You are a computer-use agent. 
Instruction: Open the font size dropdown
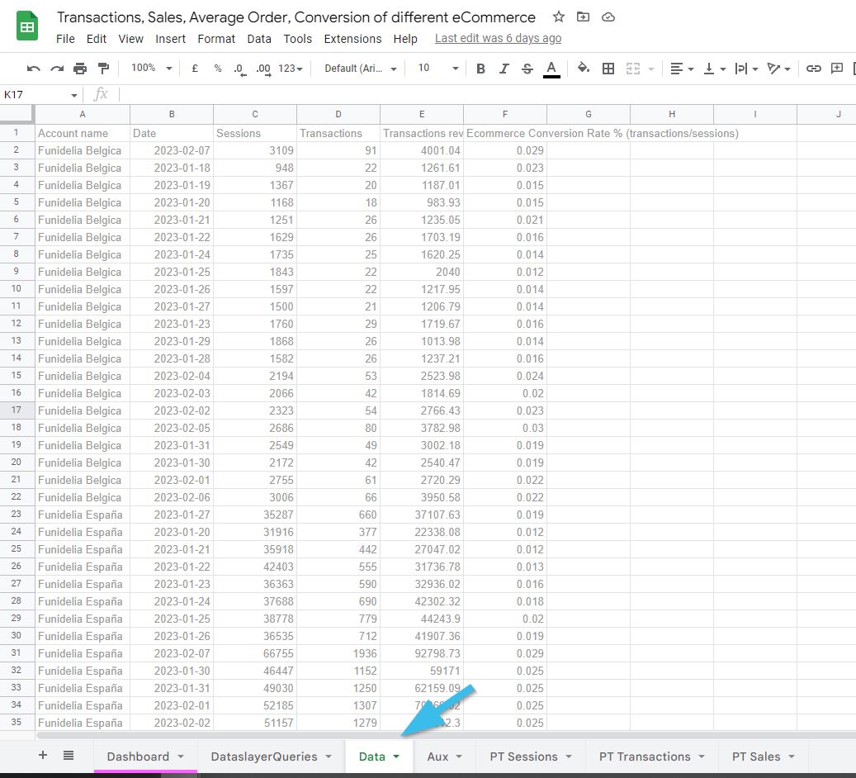click(x=437, y=69)
